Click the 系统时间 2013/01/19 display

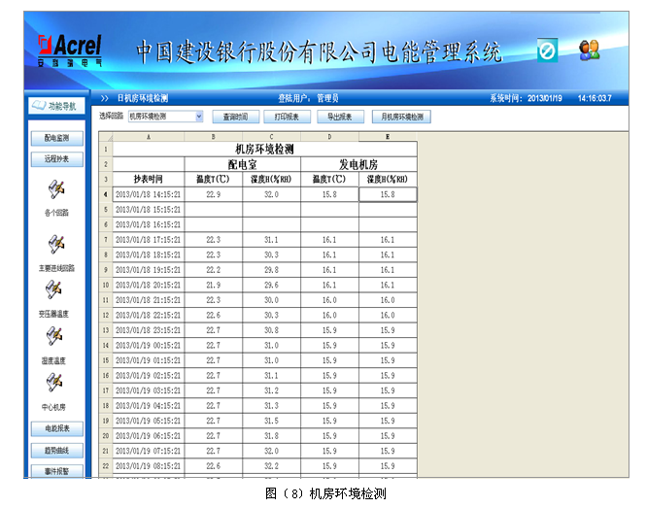tap(526, 98)
